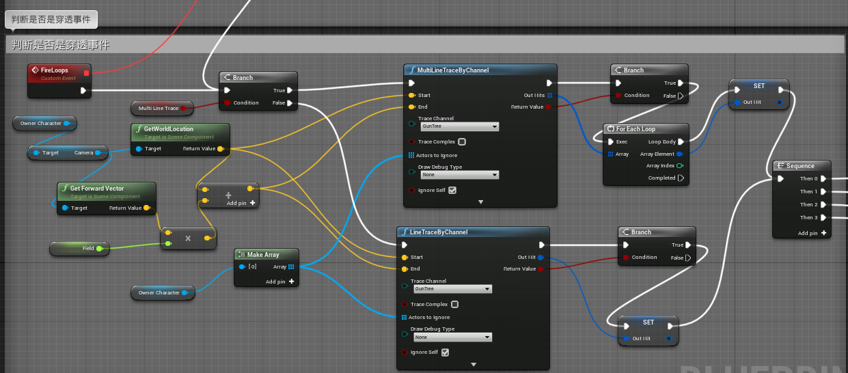The height and width of the screenshot is (373, 848).
Task: Click the Out Hits array pin
Action: 550,96
